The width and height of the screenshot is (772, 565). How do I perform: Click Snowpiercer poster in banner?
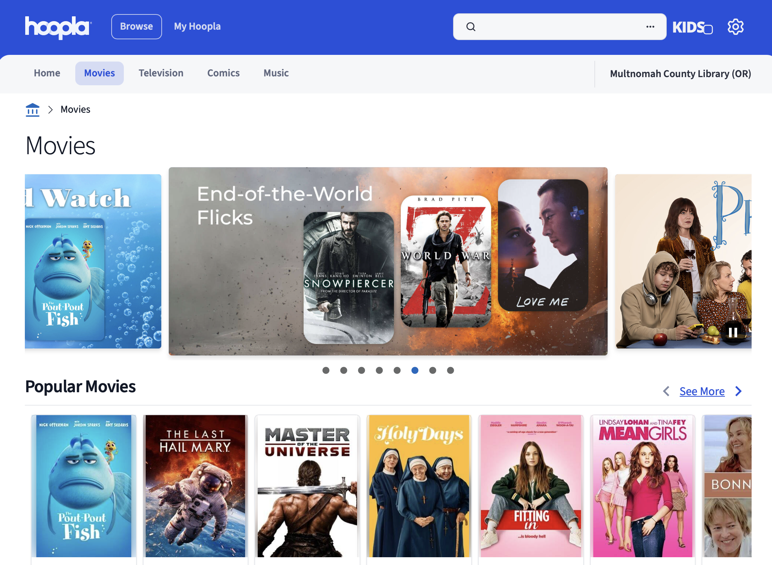click(x=349, y=278)
